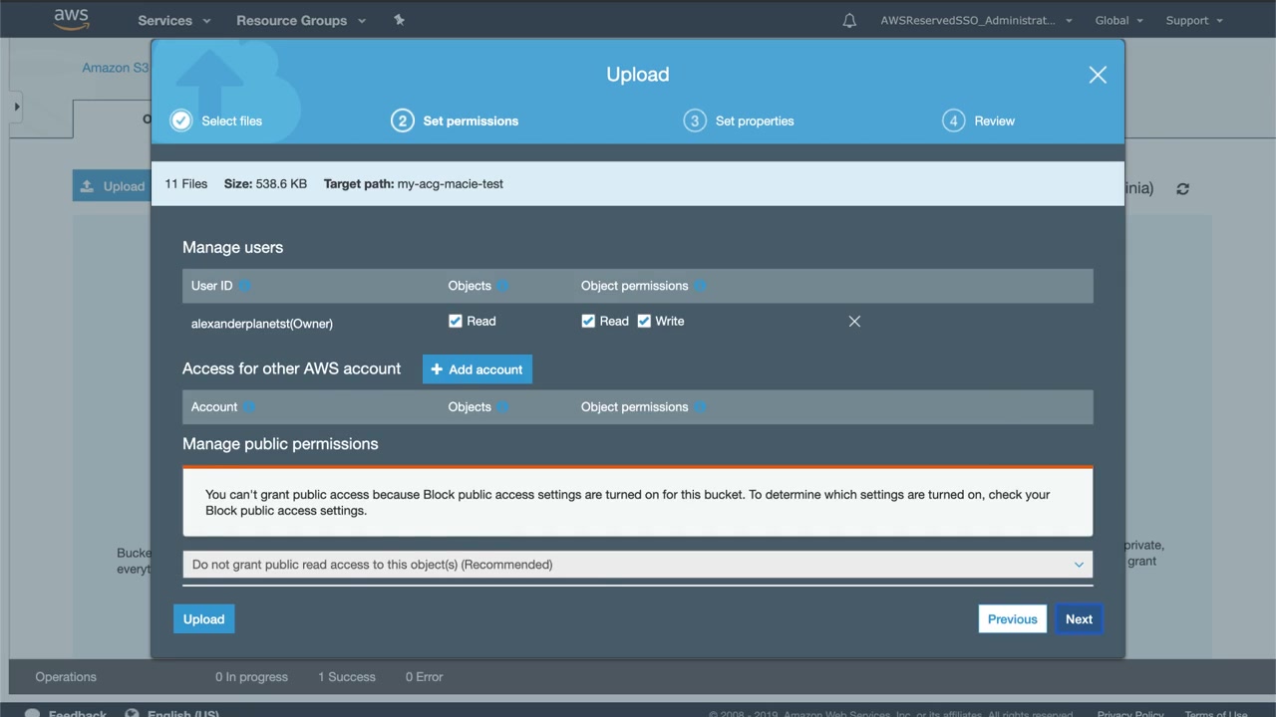Show info for Object permissions in other account table

pos(700,407)
